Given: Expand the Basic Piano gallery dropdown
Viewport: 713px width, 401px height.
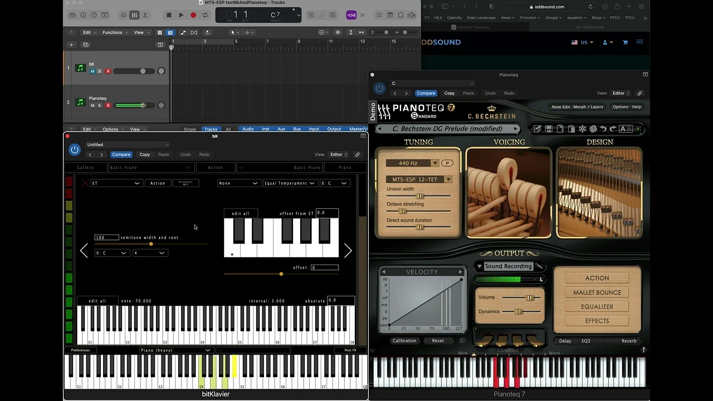Looking at the screenshot, I should [150, 167].
